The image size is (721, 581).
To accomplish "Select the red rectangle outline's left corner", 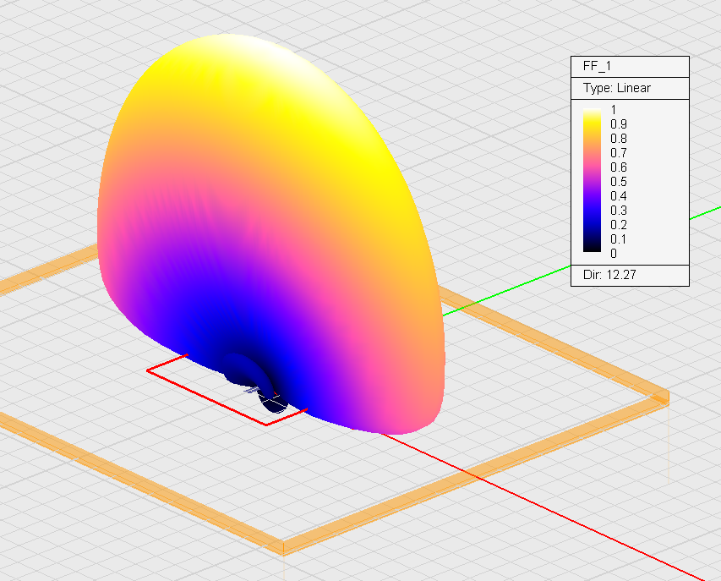I will click(149, 370).
